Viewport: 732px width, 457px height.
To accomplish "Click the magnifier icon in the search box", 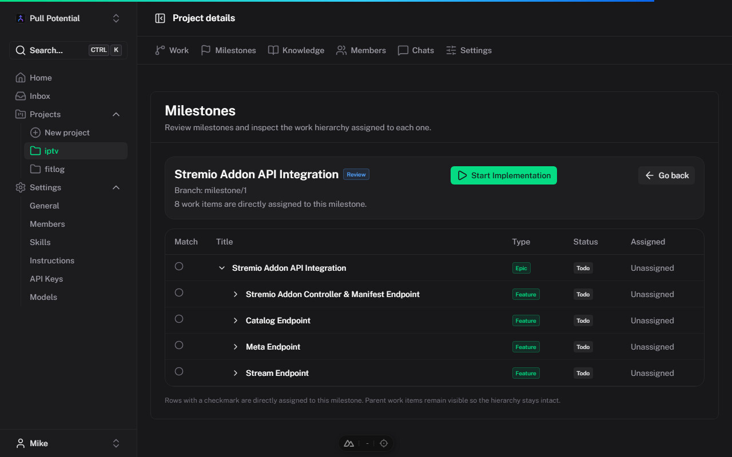I will click(x=21, y=50).
